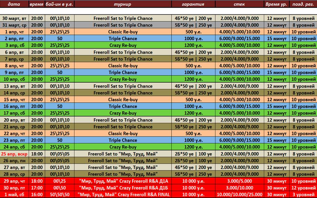This screenshot has height=198, width=317.
Task: Click the '3.000/10.000' stack cell
Action: [x=240, y=188]
